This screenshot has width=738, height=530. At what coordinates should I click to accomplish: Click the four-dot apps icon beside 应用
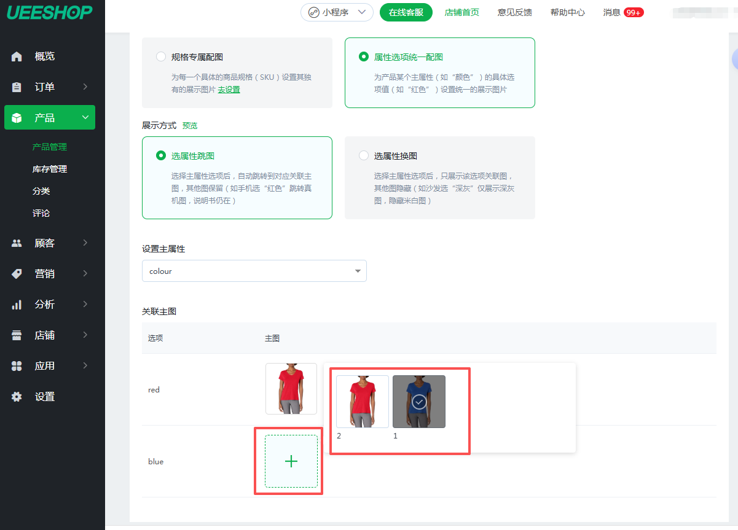pos(17,366)
